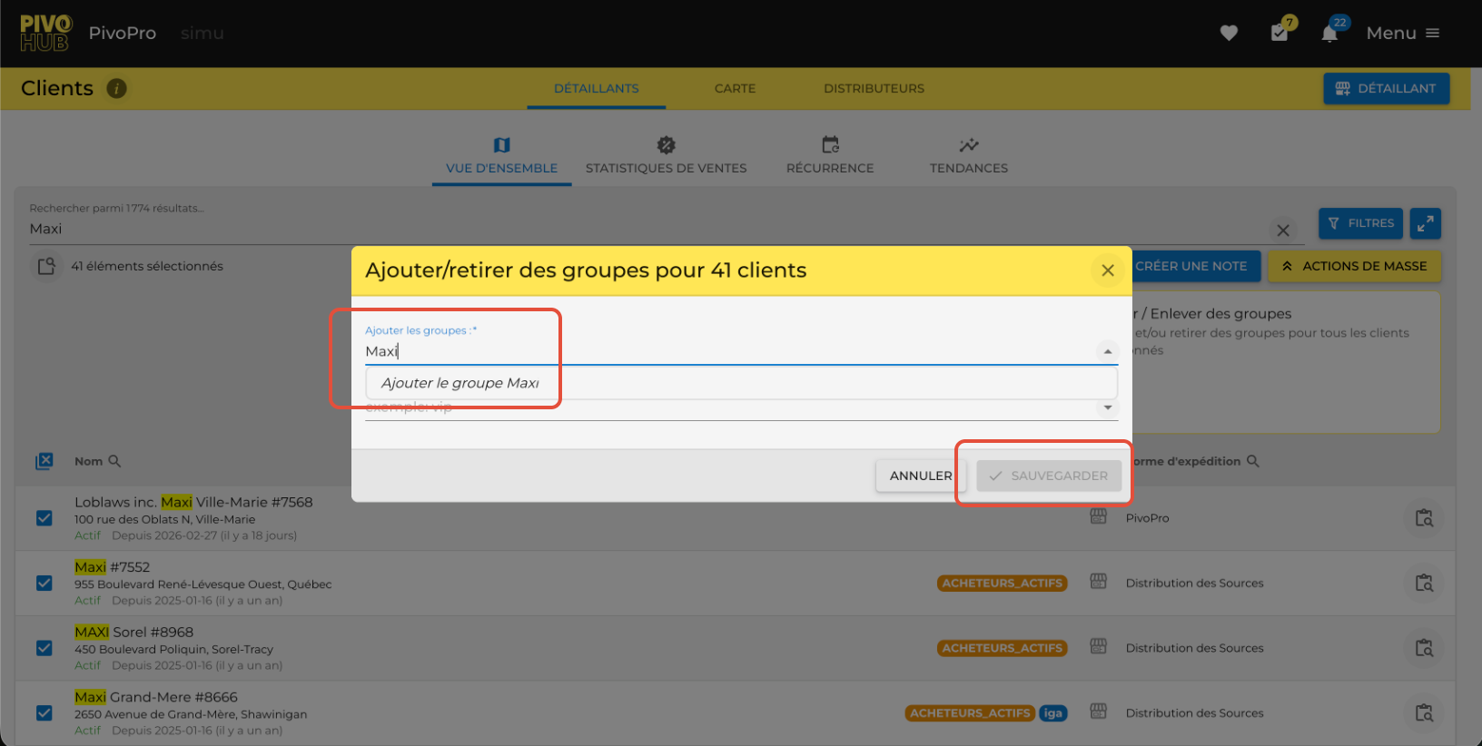The width and height of the screenshot is (1482, 746).
Task: Open the Menu hamburger
Action: [1403, 34]
